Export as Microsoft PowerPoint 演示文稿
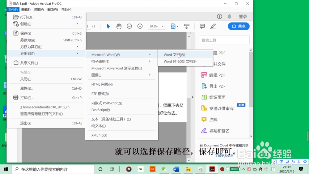This screenshot has height=174, width=309. point(121,68)
